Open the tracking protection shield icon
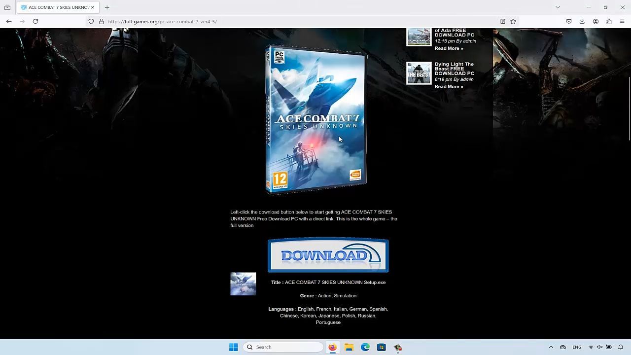Screen dimensions: 631x355 [x=91, y=21]
